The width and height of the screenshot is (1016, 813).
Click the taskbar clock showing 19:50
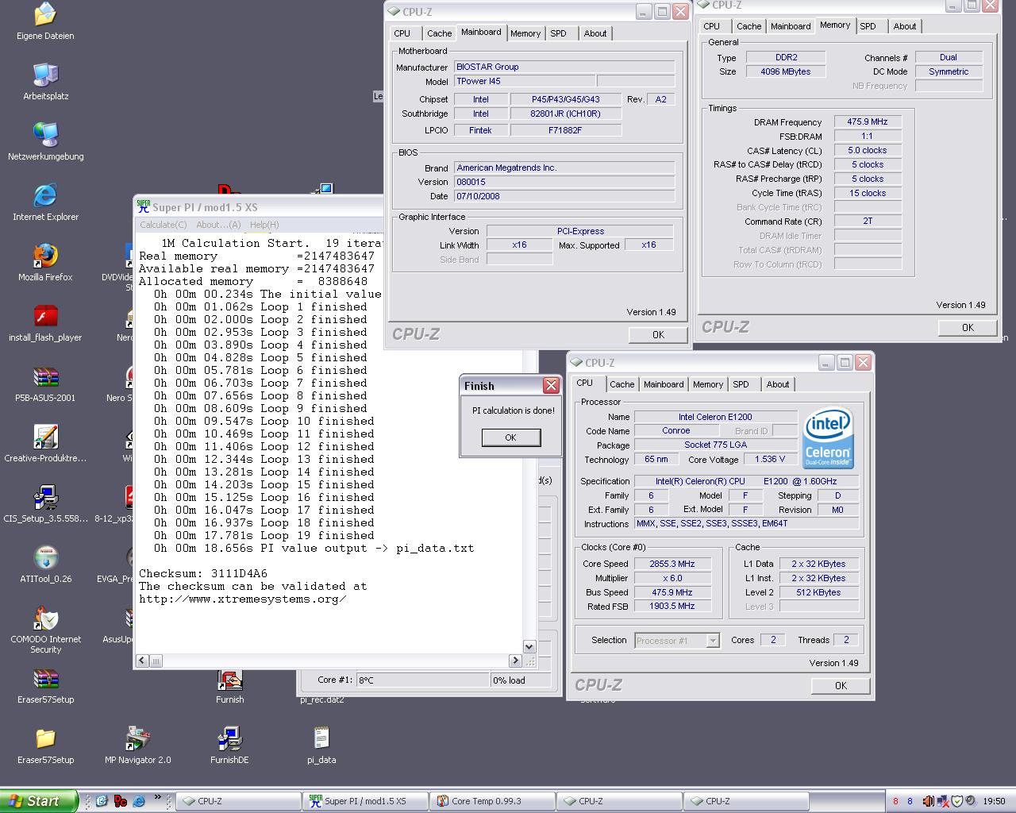[x=994, y=802]
